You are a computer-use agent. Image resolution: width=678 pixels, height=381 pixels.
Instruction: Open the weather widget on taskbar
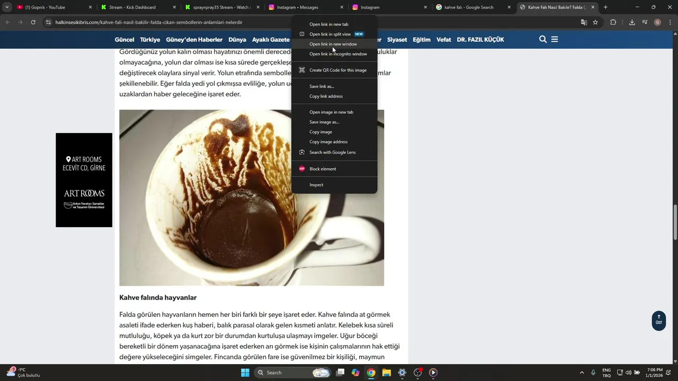point(23,373)
